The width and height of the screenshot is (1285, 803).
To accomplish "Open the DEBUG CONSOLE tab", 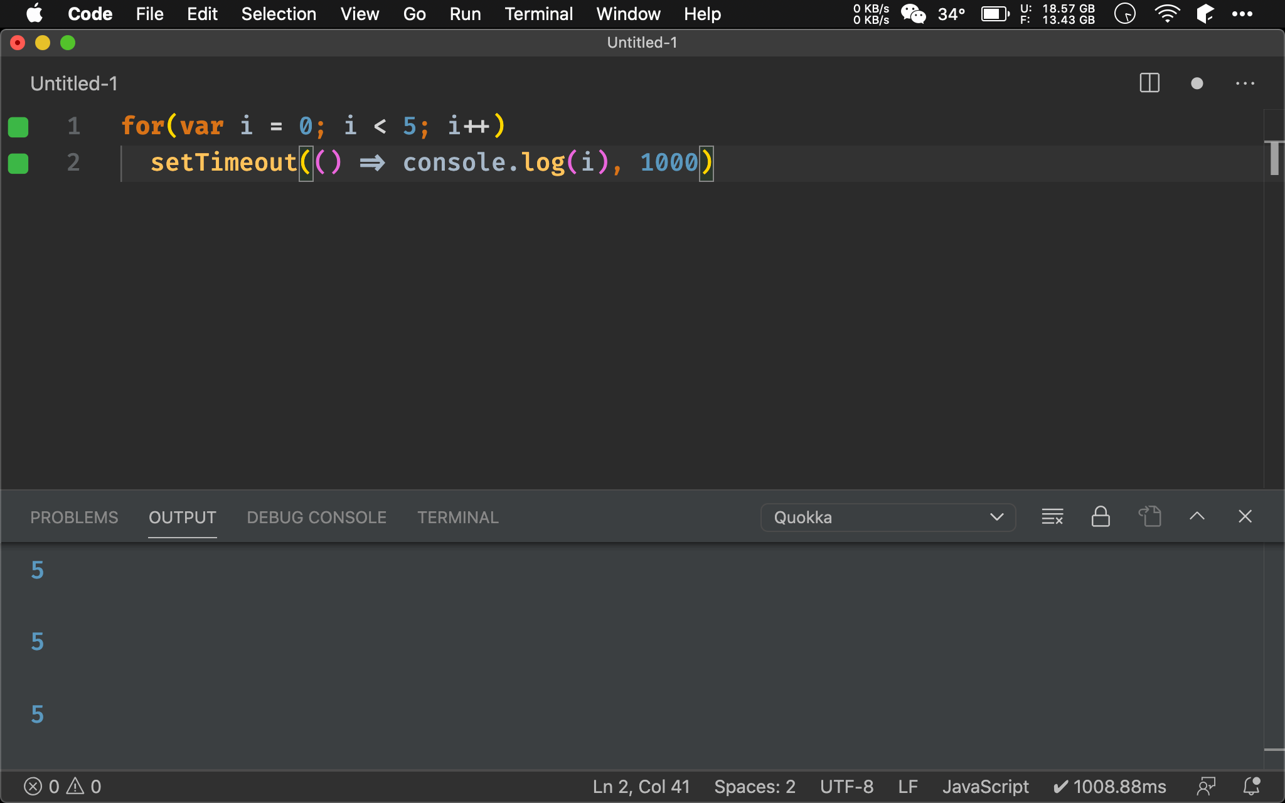I will coord(316,518).
